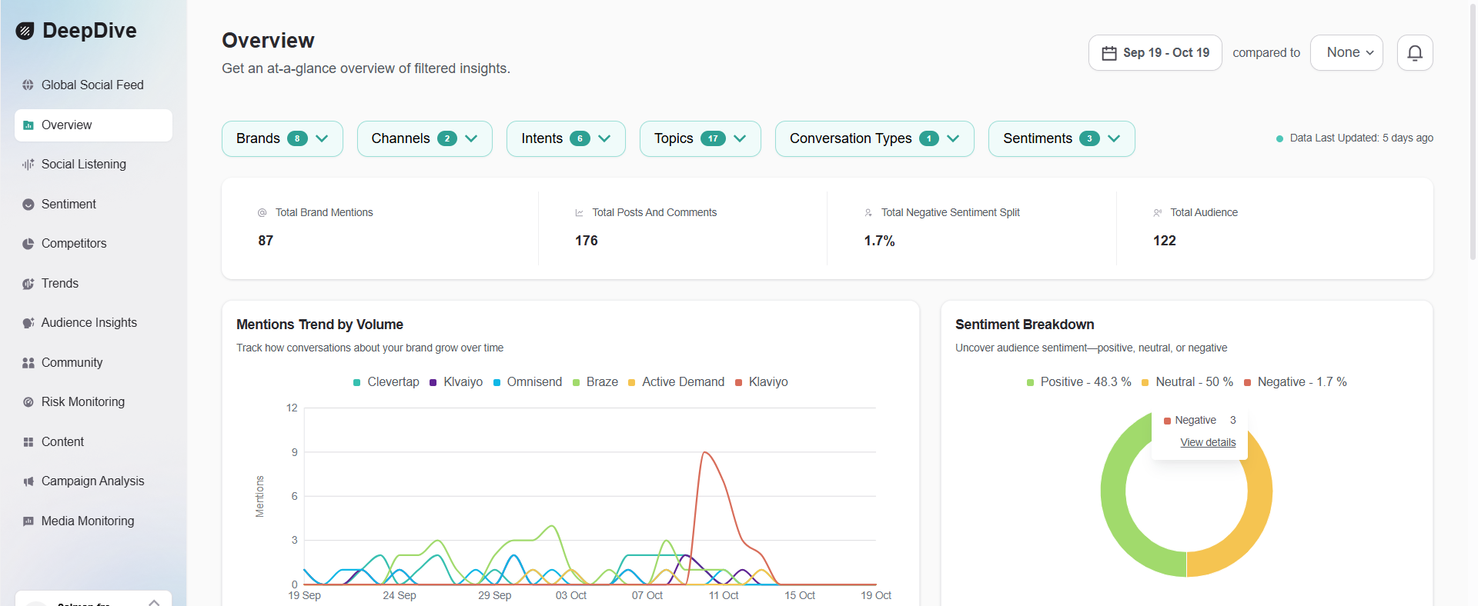The height and width of the screenshot is (606, 1478).
Task: Click the Total Brand Mentions @ icon
Action: 262,212
